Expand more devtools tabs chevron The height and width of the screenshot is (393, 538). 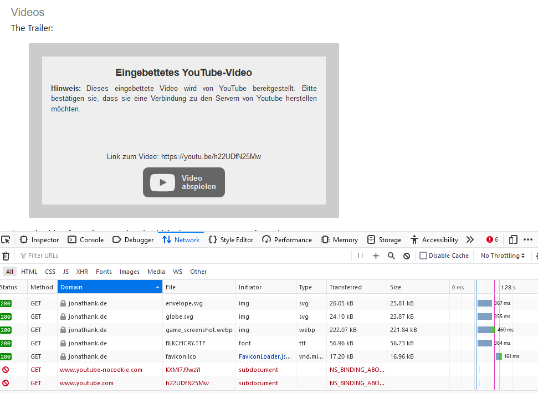[470, 240]
